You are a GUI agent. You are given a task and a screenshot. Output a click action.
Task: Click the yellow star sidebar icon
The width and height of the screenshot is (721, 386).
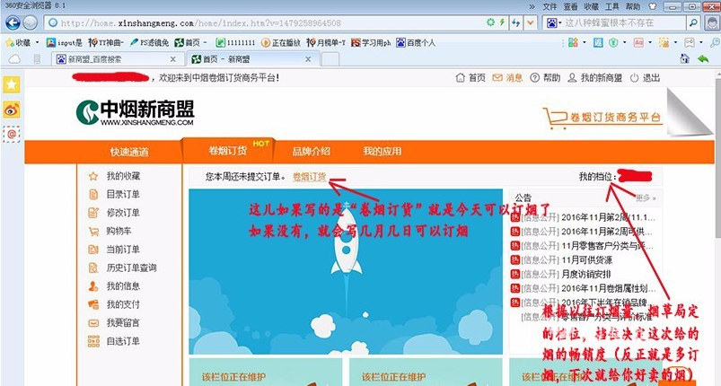click(x=12, y=84)
